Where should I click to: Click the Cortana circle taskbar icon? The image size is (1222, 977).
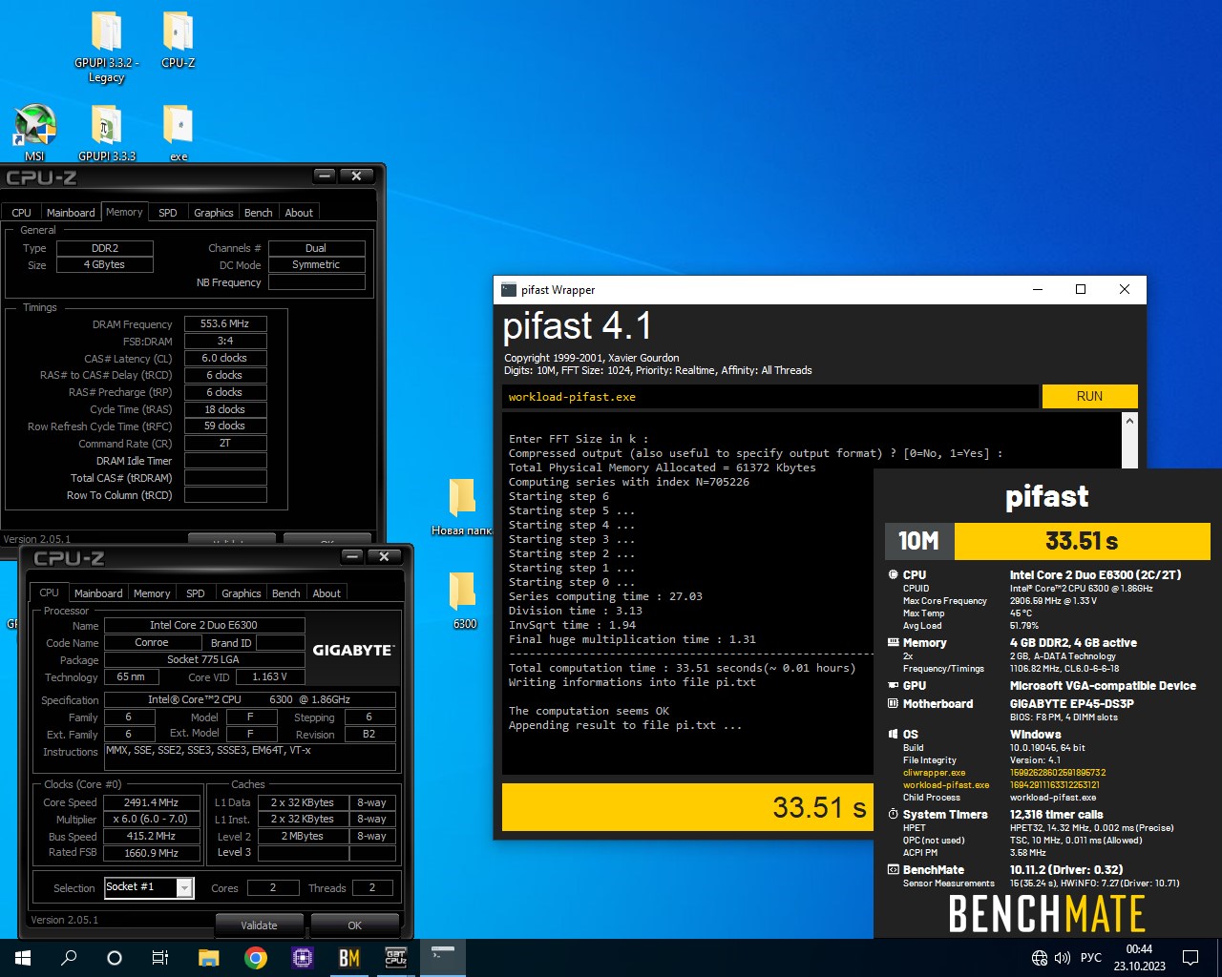coord(115,958)
